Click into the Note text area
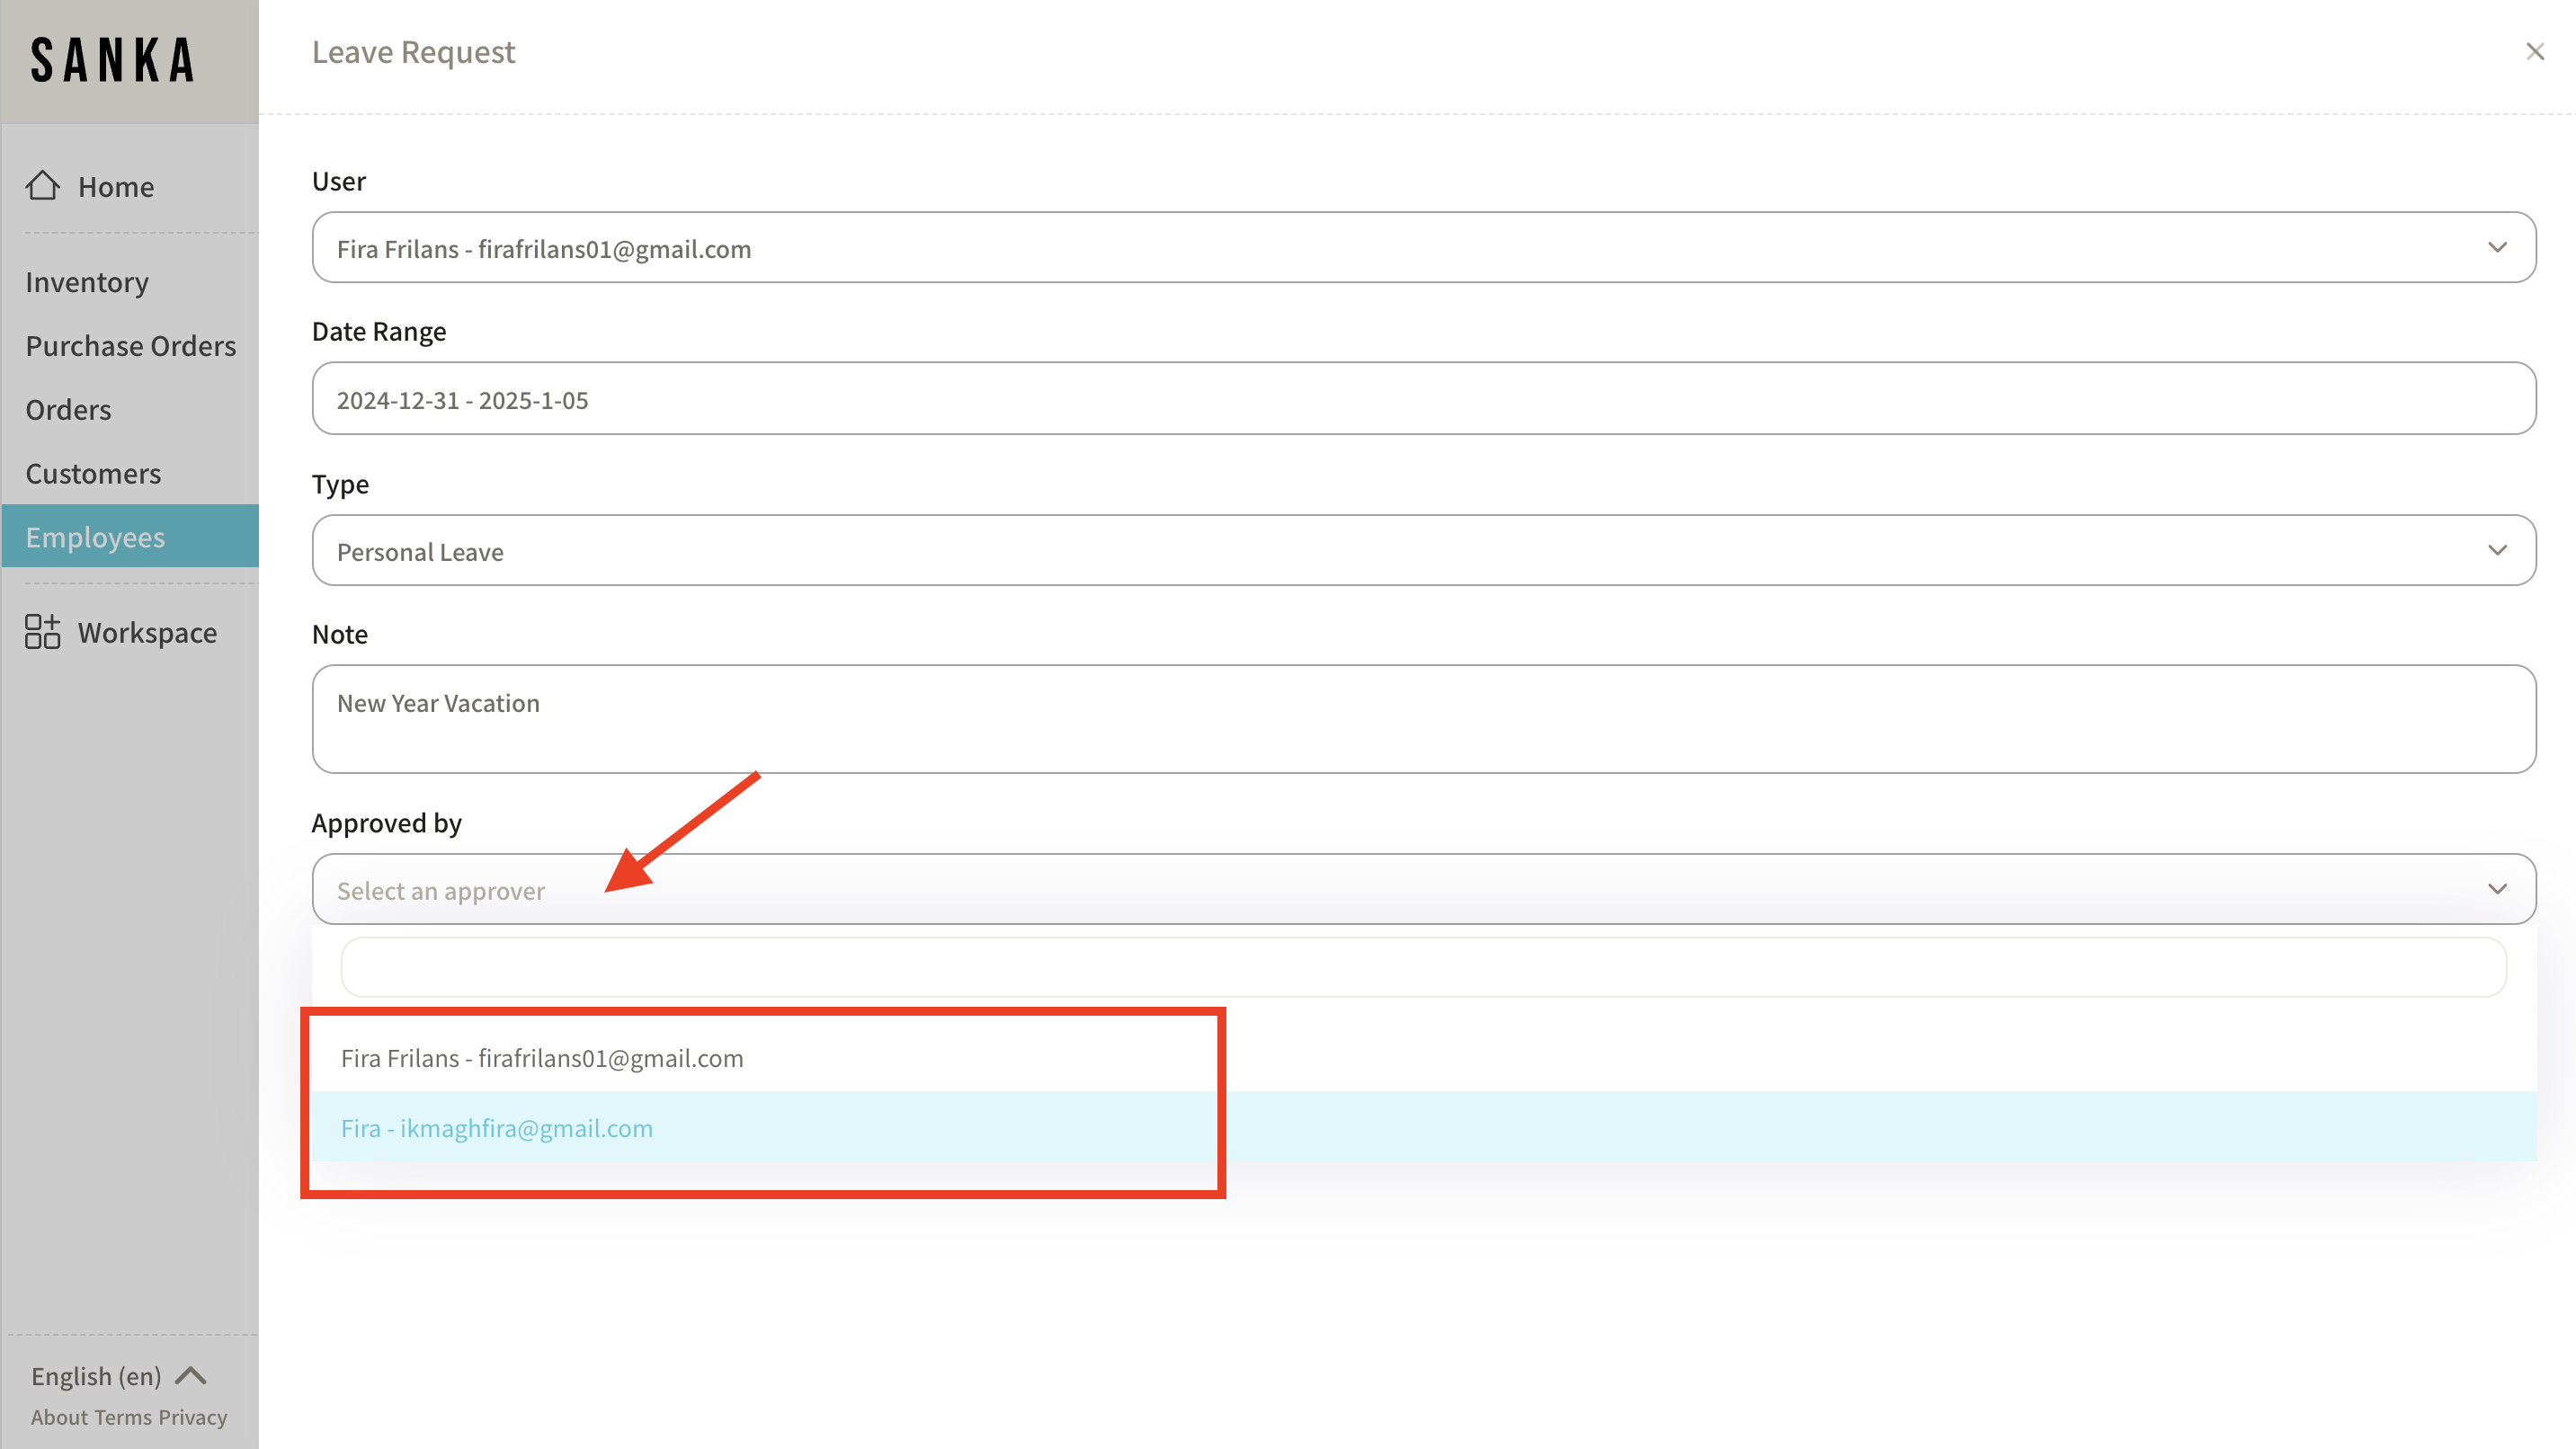This screenshot has width=2576, height=1449. coord(1423,719)
